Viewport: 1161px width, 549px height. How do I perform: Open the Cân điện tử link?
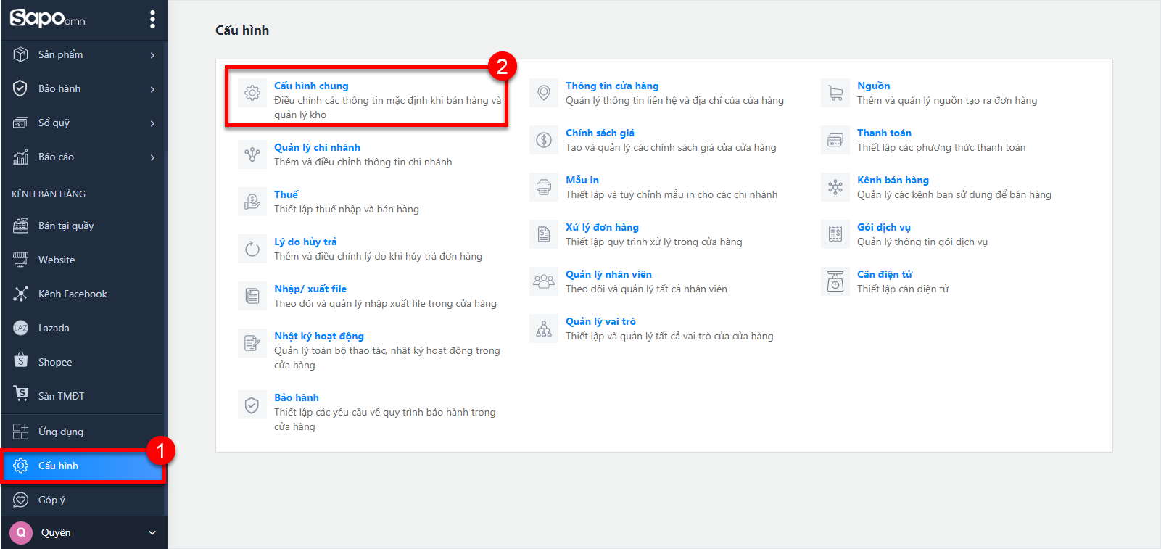click(x=885, y=274)
